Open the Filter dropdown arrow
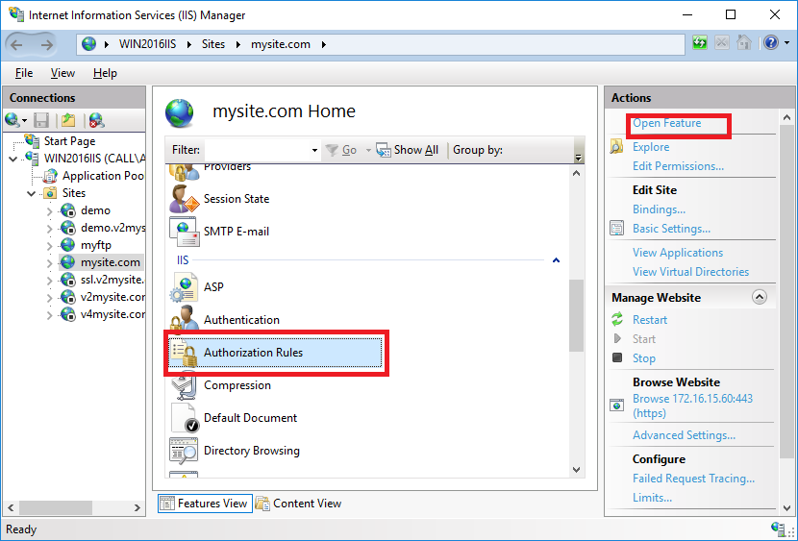 click(x=314, y=150)
